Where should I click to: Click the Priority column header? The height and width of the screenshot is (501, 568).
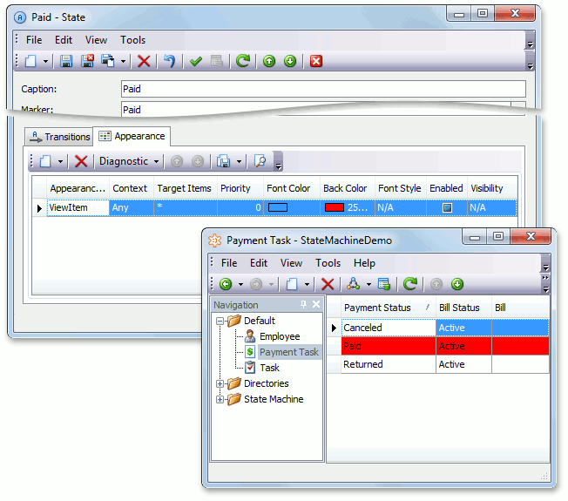coord(240,188)
